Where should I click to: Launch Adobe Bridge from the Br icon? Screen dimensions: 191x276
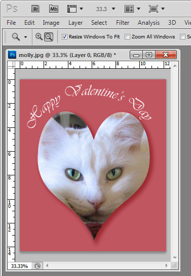(x=35, y=9)
